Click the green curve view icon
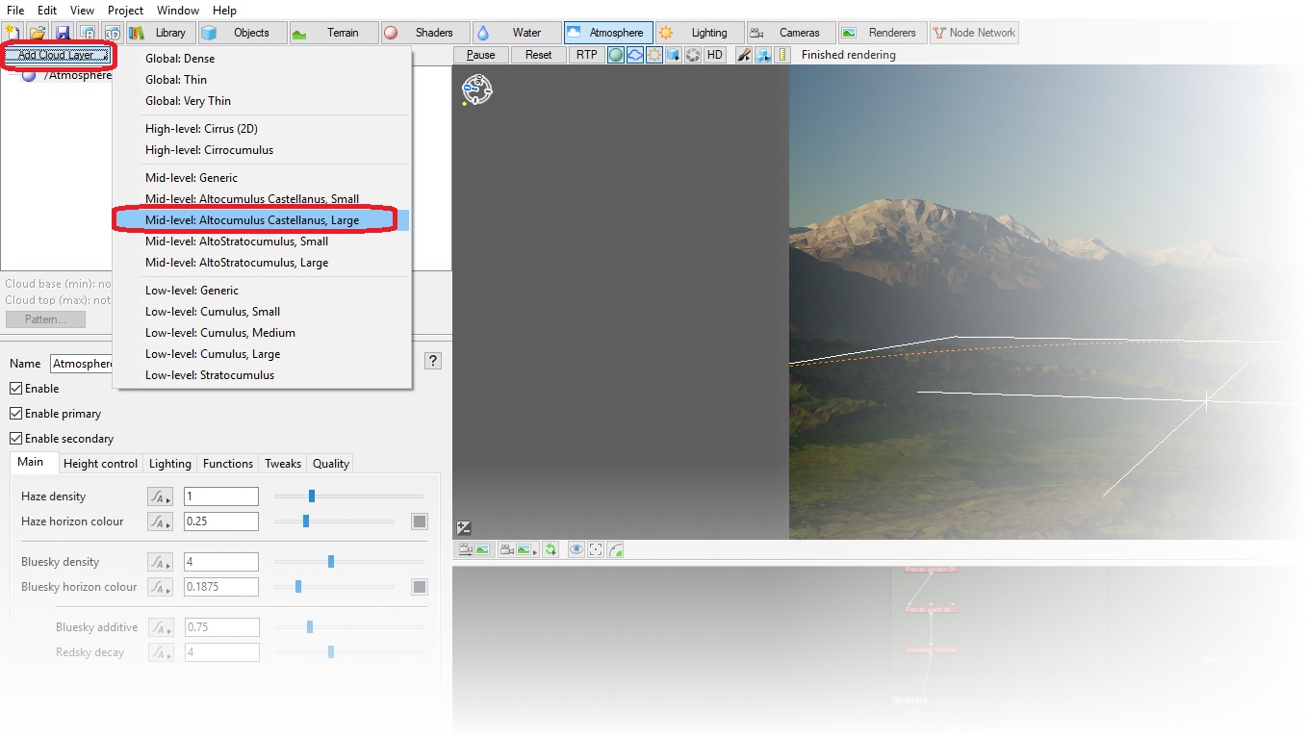Viewport: 1306px width, 738px height. 616,549
